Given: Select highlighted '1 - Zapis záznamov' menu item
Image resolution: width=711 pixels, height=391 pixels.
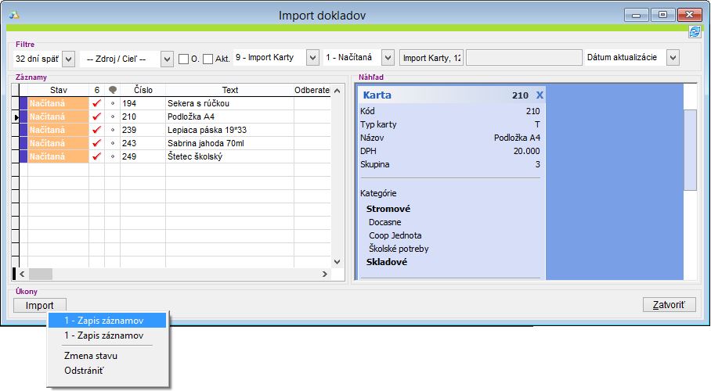Looking at the screenshot, I should point(105,320).
